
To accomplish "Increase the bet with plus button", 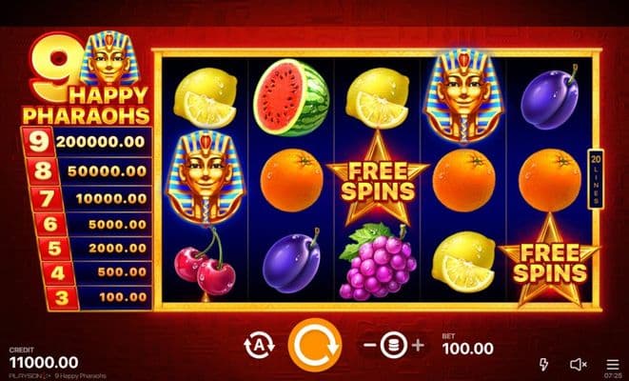I will 418,345.
